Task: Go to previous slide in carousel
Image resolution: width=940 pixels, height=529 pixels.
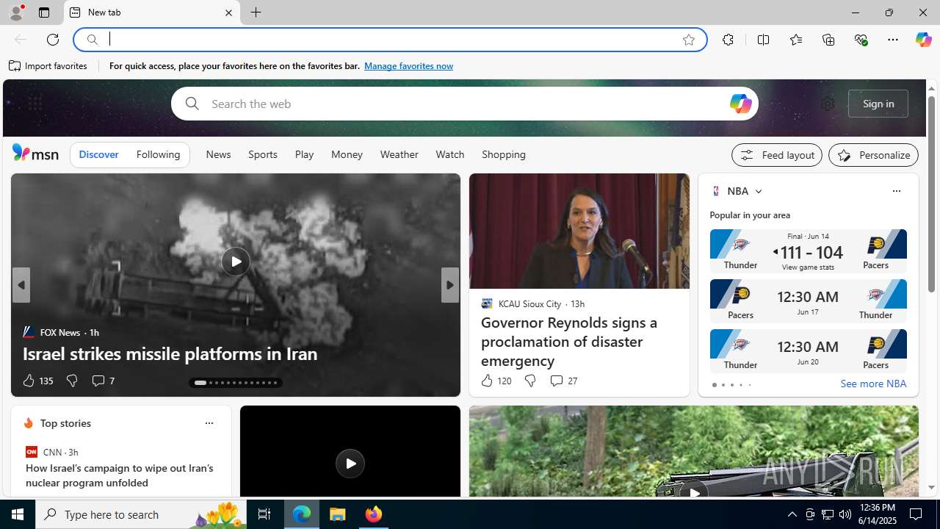Action: (x=21, y=285)
